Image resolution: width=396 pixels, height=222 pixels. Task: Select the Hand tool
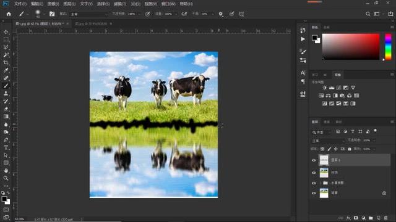click(6, 170)
